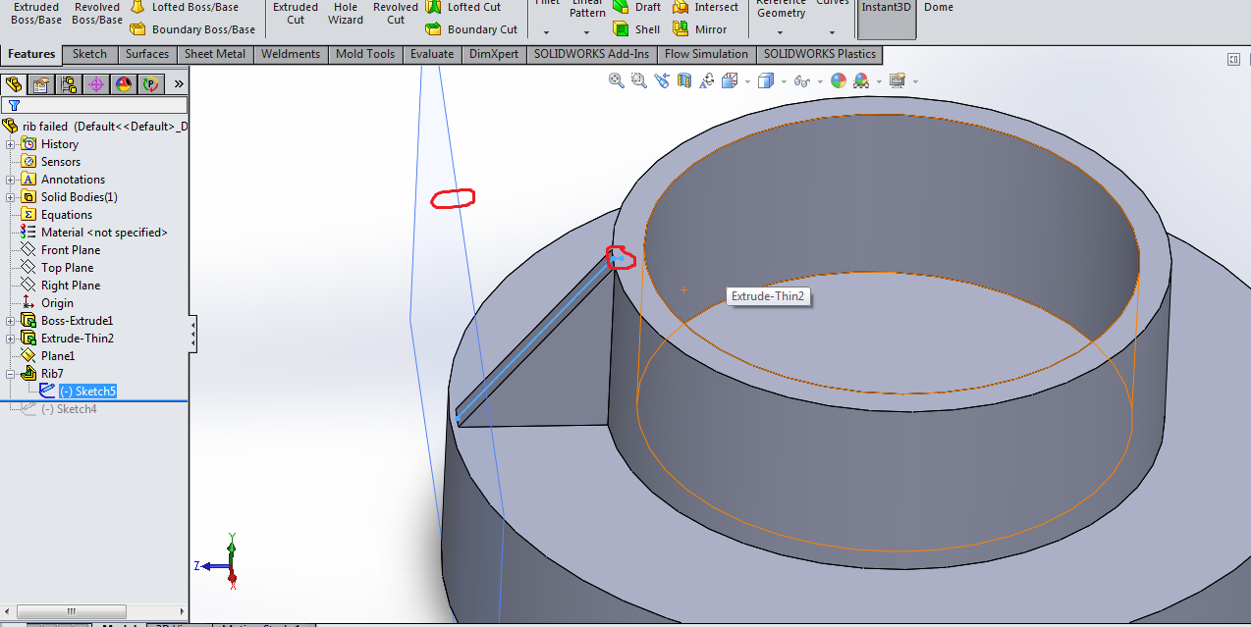Open the DimXpert tab
Image resolution: width=1251 pixels, height=627 pixels.
click(x=494, y=54)
